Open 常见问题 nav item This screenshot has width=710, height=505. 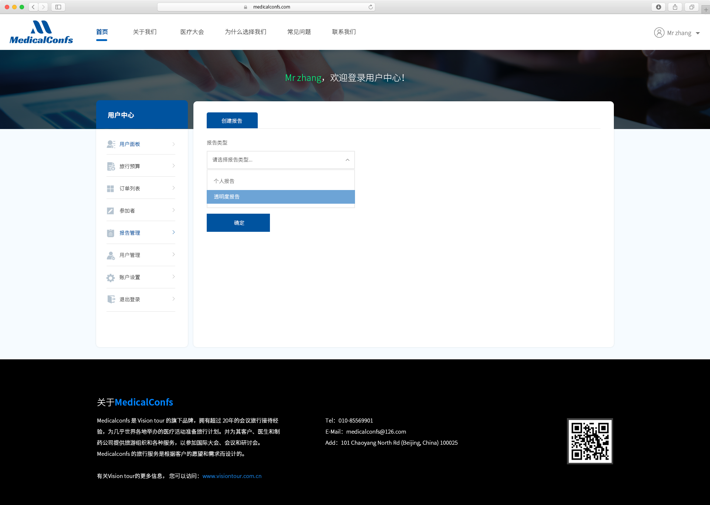pos(299,32)
